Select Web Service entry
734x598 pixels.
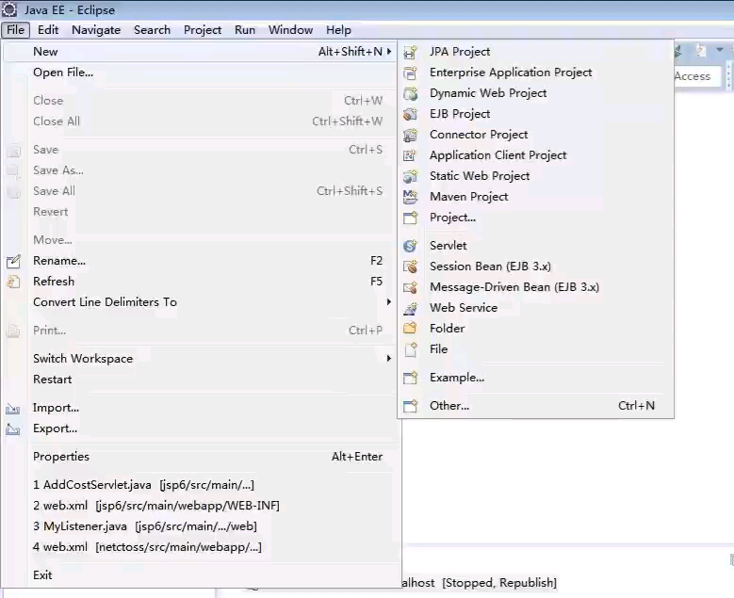[x=535, y=308]
